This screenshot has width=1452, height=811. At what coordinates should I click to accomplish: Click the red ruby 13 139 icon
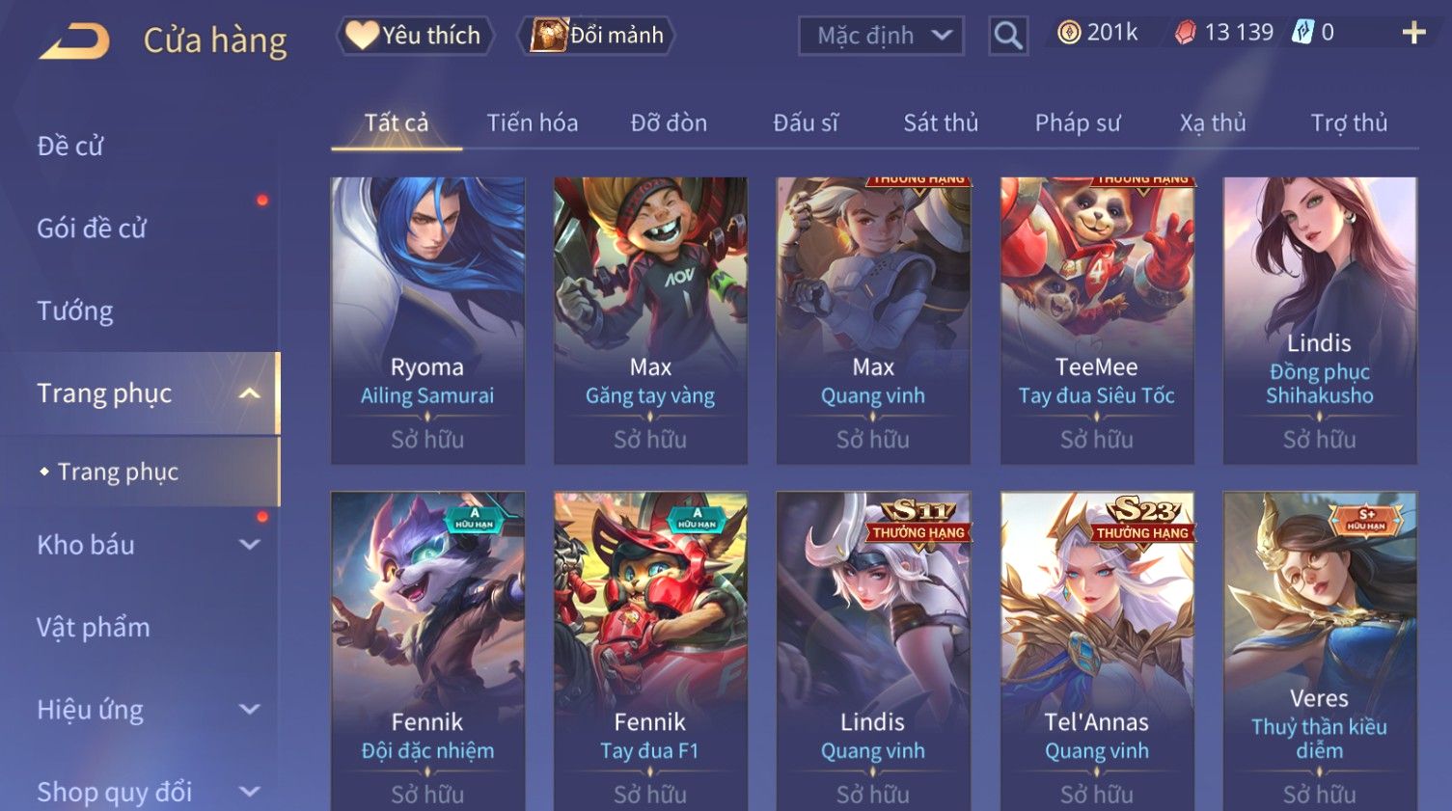point(1185,33)
